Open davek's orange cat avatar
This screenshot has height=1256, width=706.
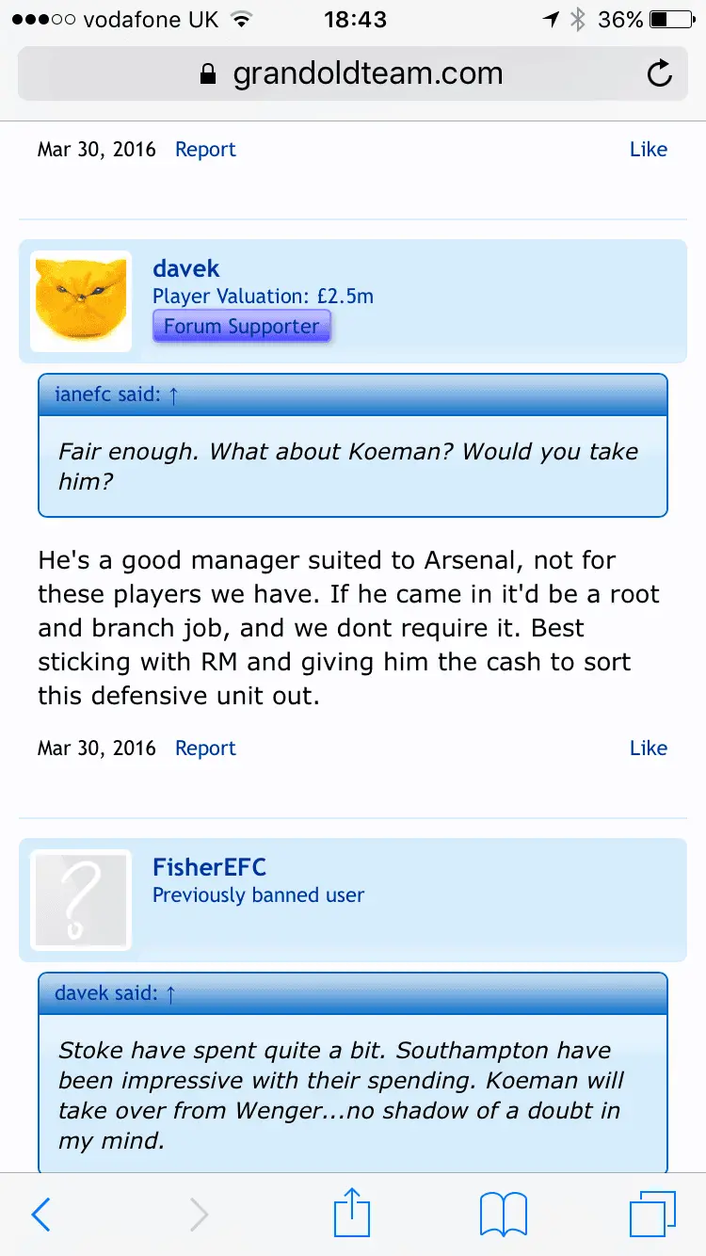(81, 301)
